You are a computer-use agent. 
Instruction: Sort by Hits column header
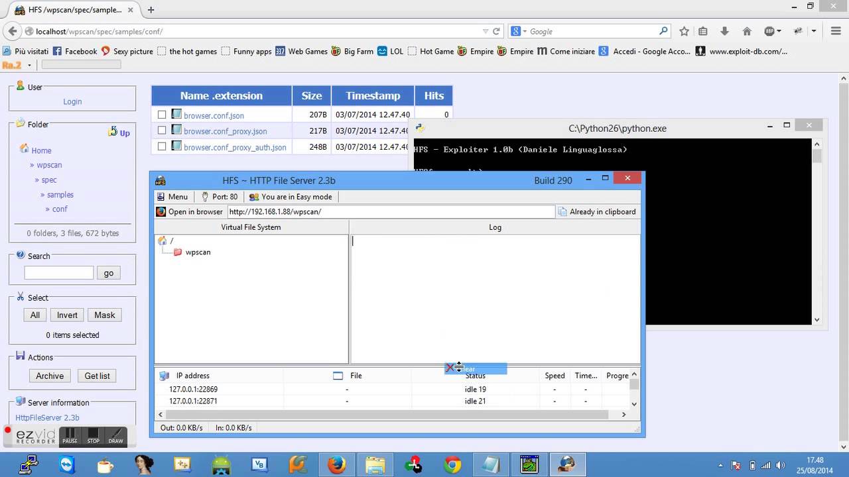point(434,95)
